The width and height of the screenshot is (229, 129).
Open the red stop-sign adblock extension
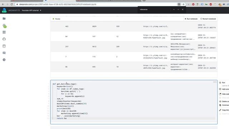(211, 4)
